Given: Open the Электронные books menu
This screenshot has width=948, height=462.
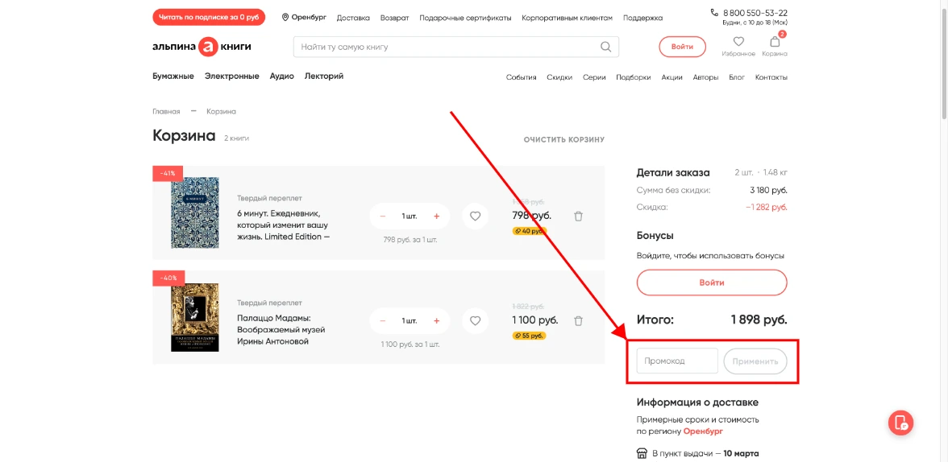Looking at the screenshot, I should 231,76.
